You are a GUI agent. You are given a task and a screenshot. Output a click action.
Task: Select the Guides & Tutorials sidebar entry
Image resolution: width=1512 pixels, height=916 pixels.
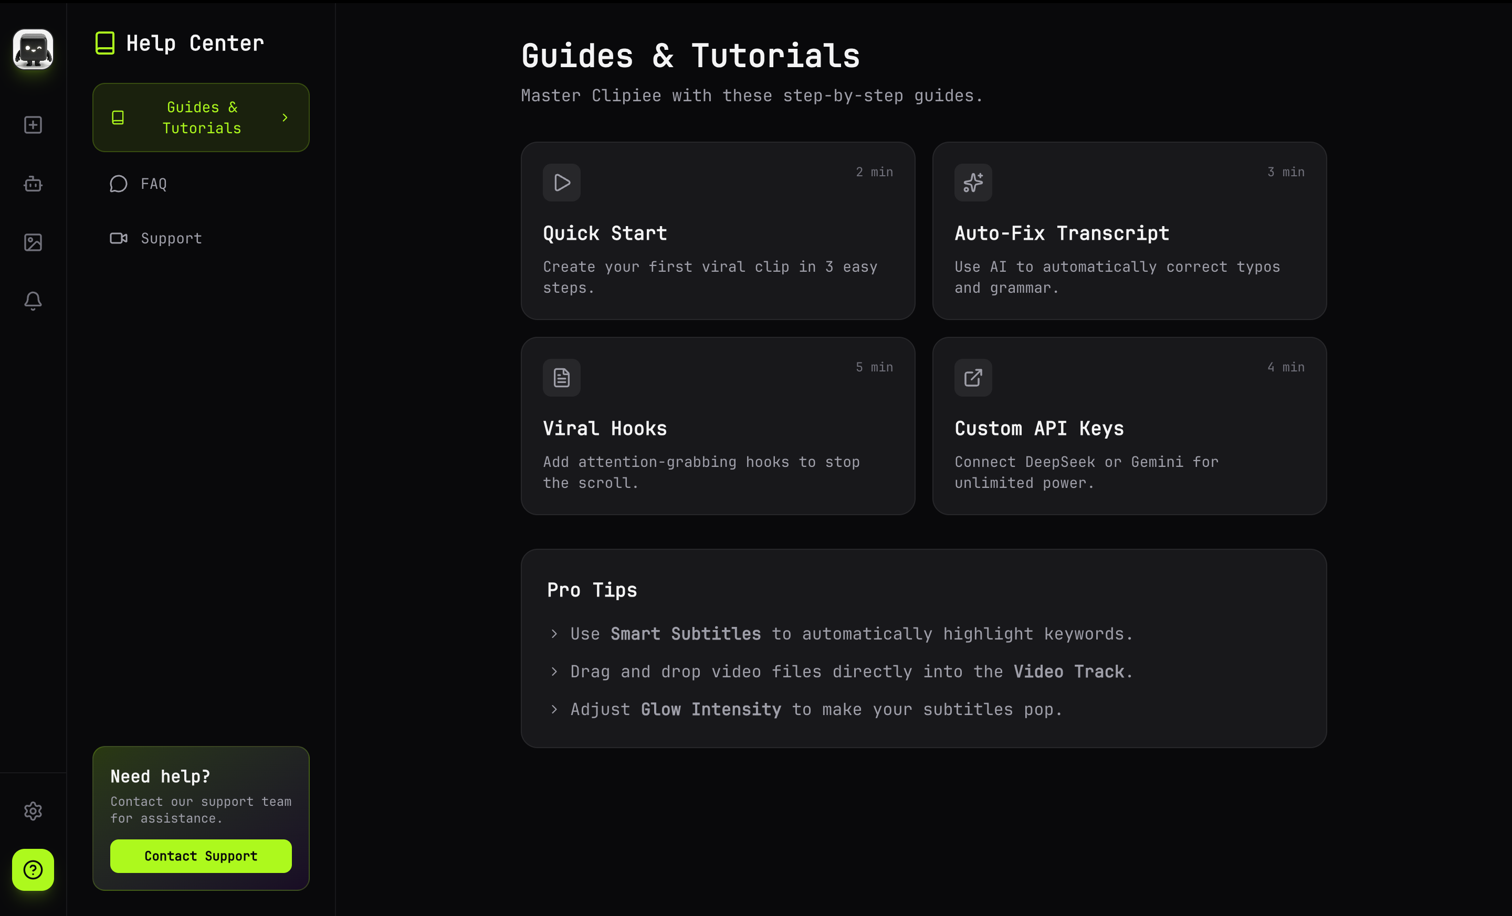(201, 117)
